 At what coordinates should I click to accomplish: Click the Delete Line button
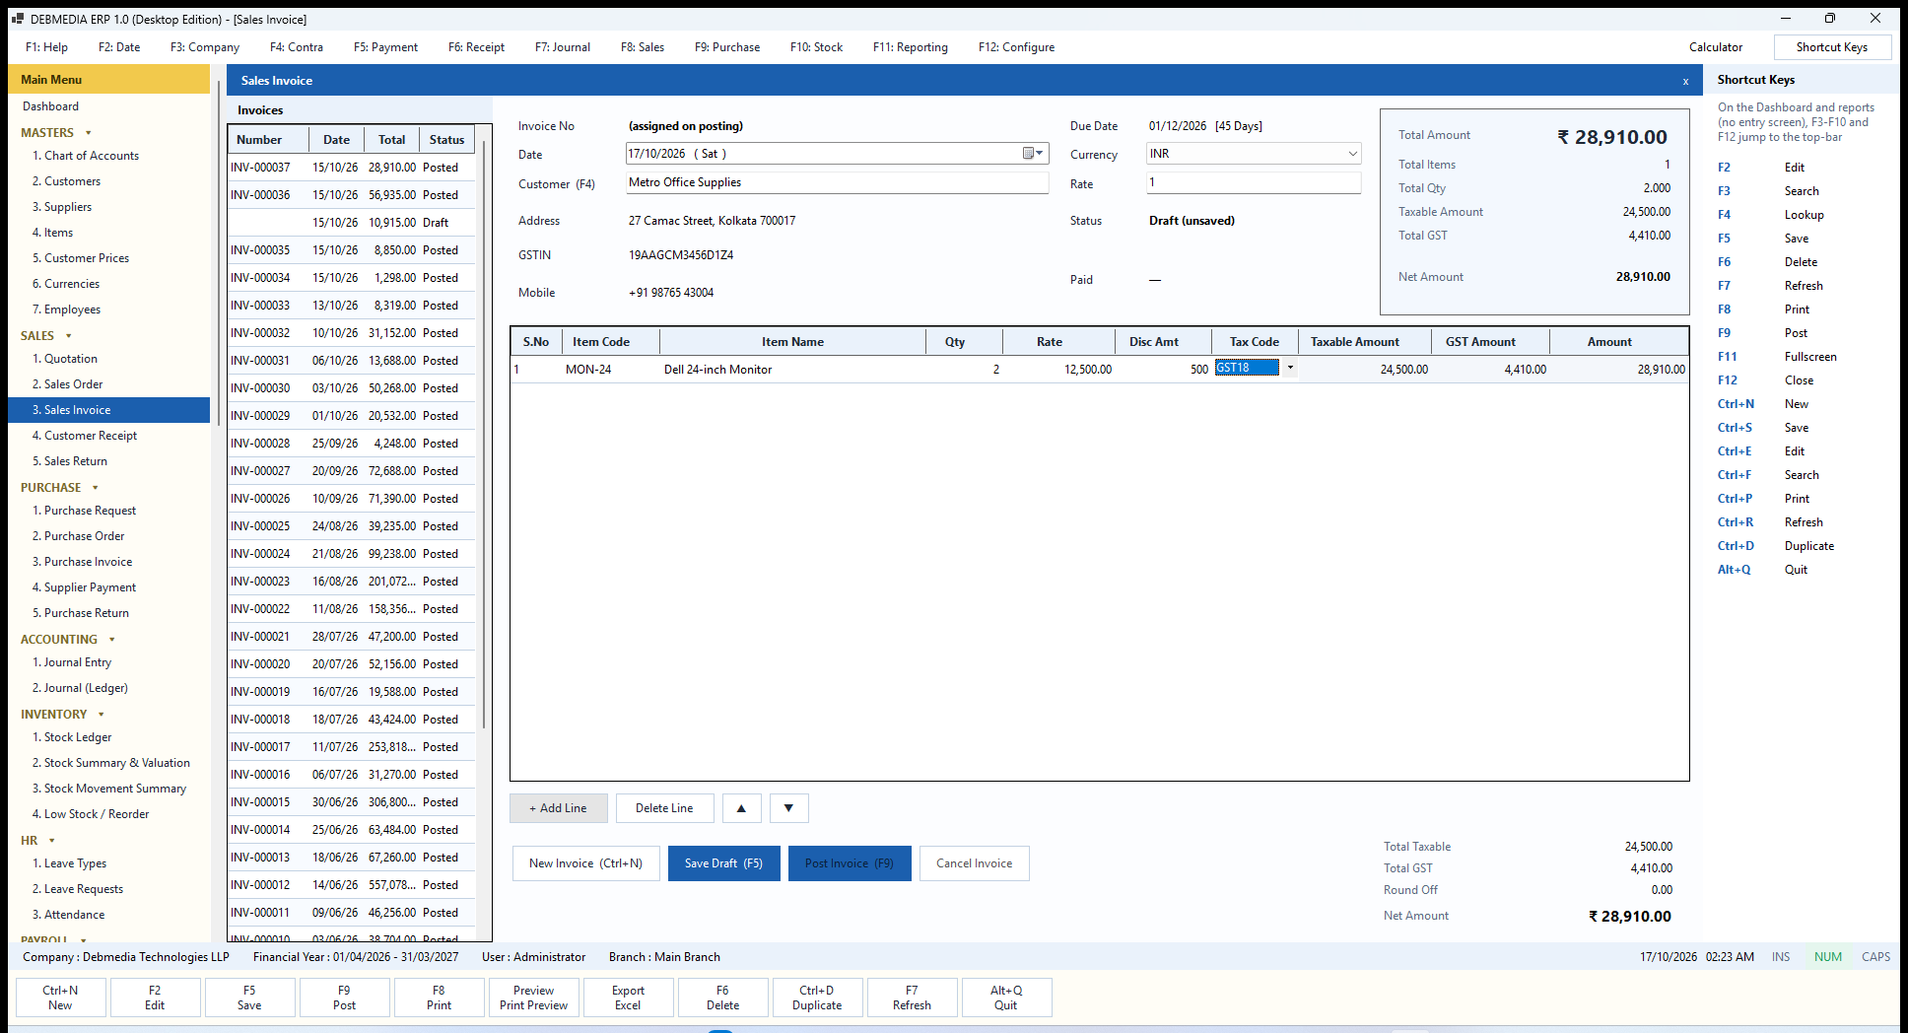pos(664,808)
